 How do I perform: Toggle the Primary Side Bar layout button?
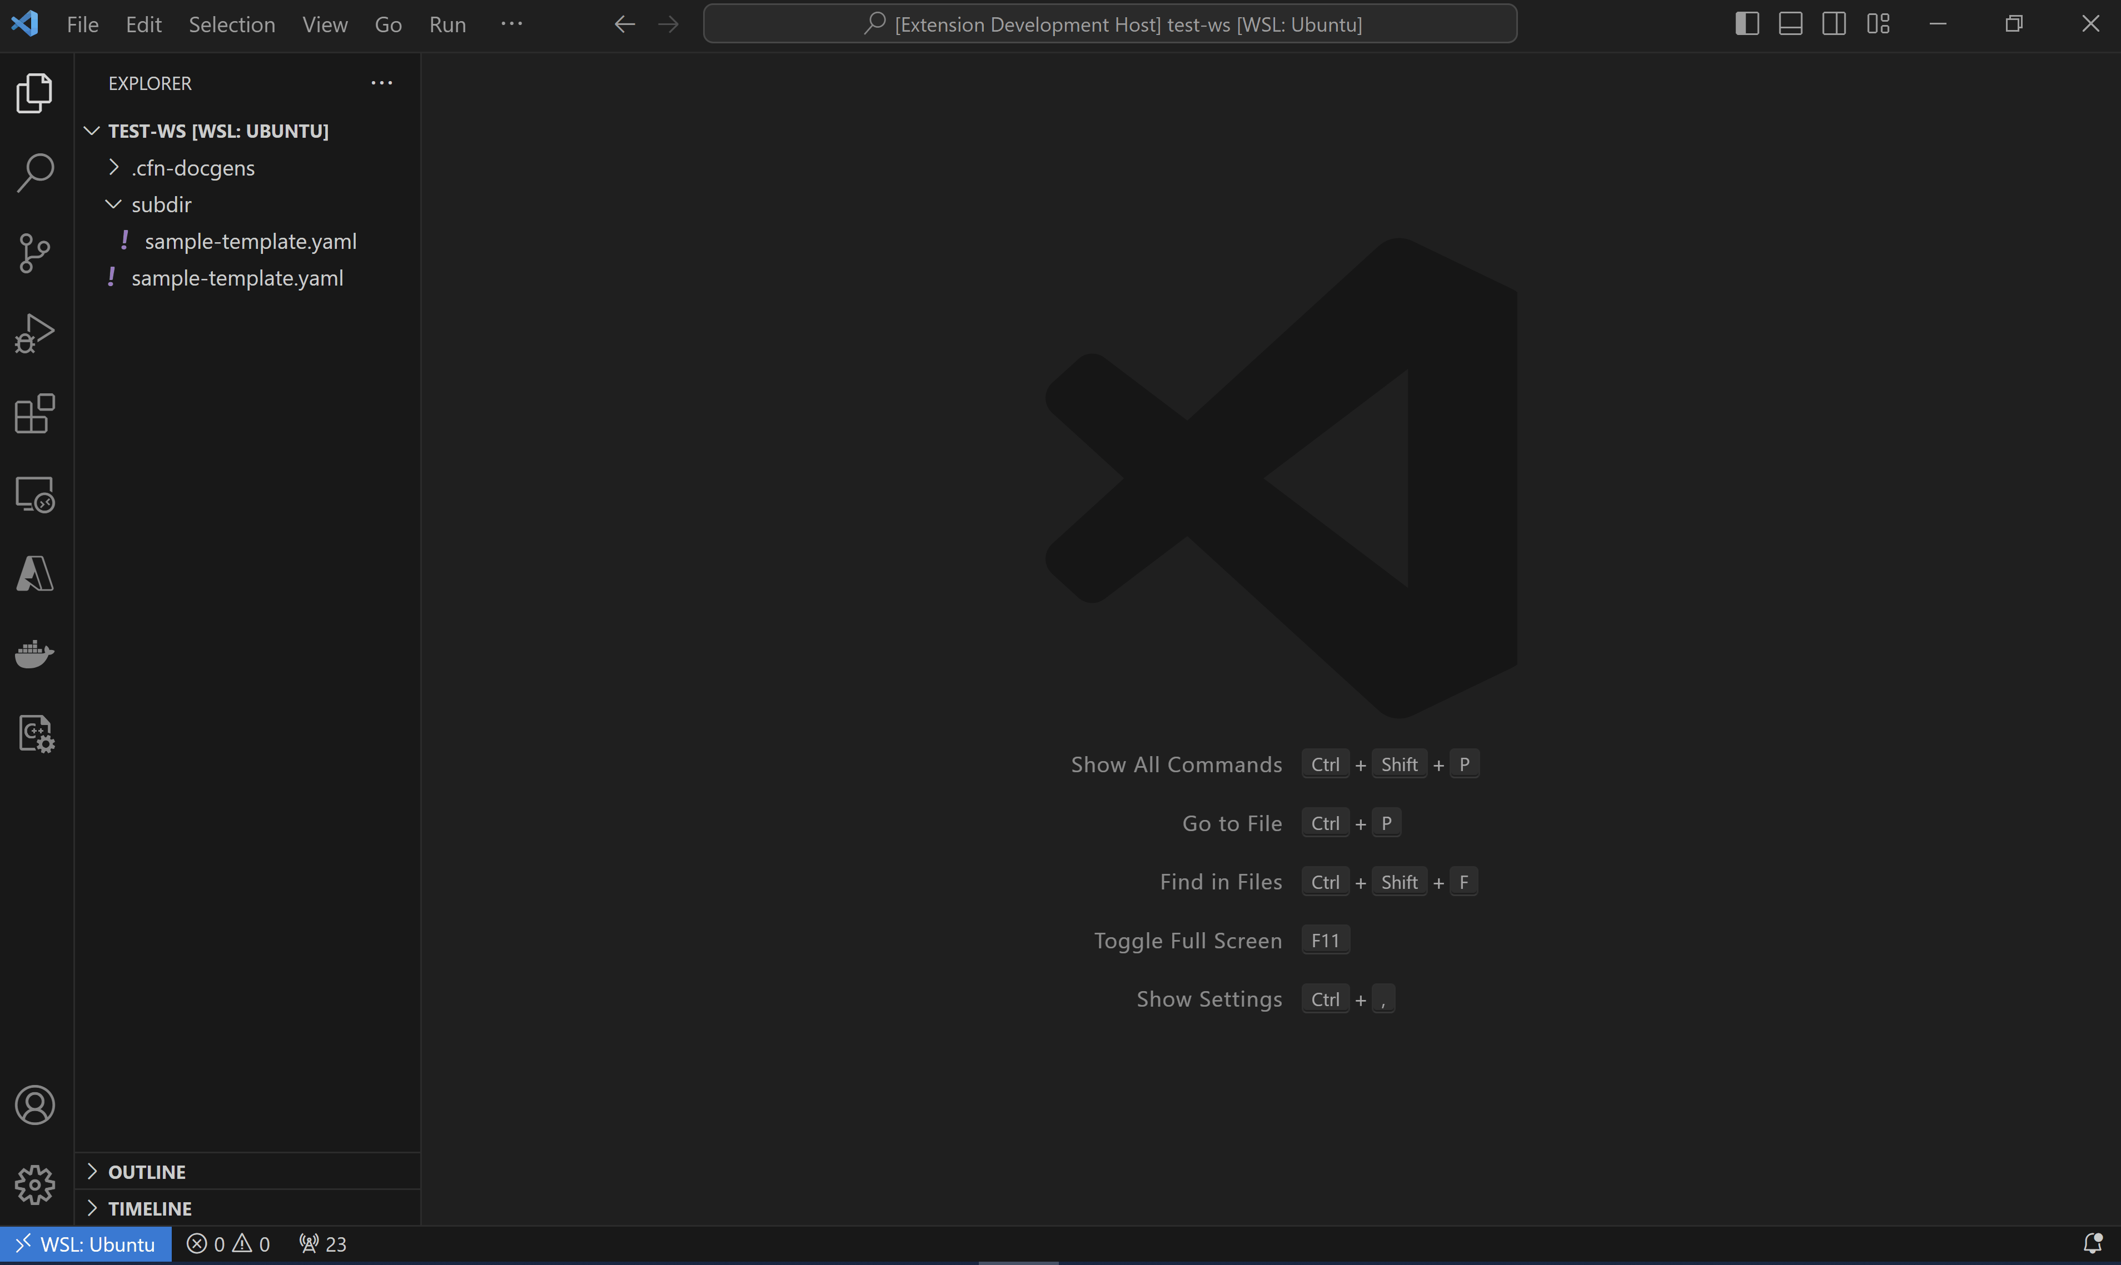pos(1746,24)
